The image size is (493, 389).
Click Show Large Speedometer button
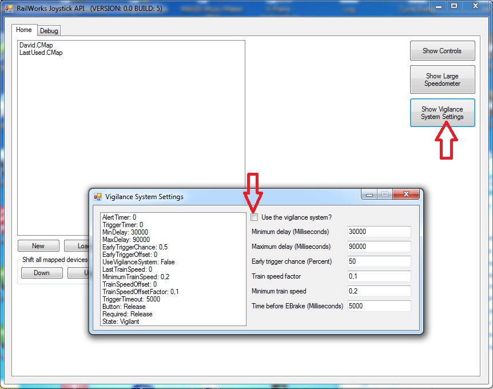click(x=442, y=80)
